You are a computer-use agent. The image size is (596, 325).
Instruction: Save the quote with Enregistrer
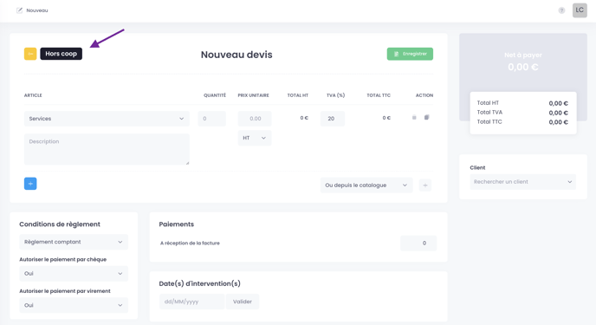410,54
